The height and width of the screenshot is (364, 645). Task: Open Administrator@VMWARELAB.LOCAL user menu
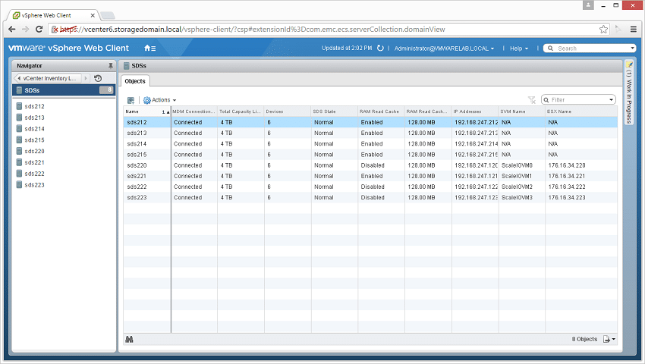tap(444, 49)
